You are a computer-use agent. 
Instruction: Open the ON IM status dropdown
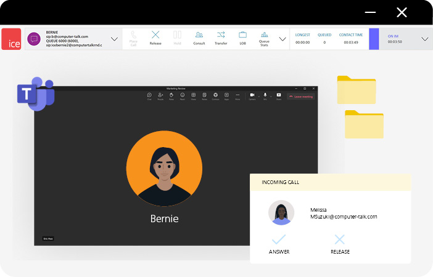click(x=424, y=39)
